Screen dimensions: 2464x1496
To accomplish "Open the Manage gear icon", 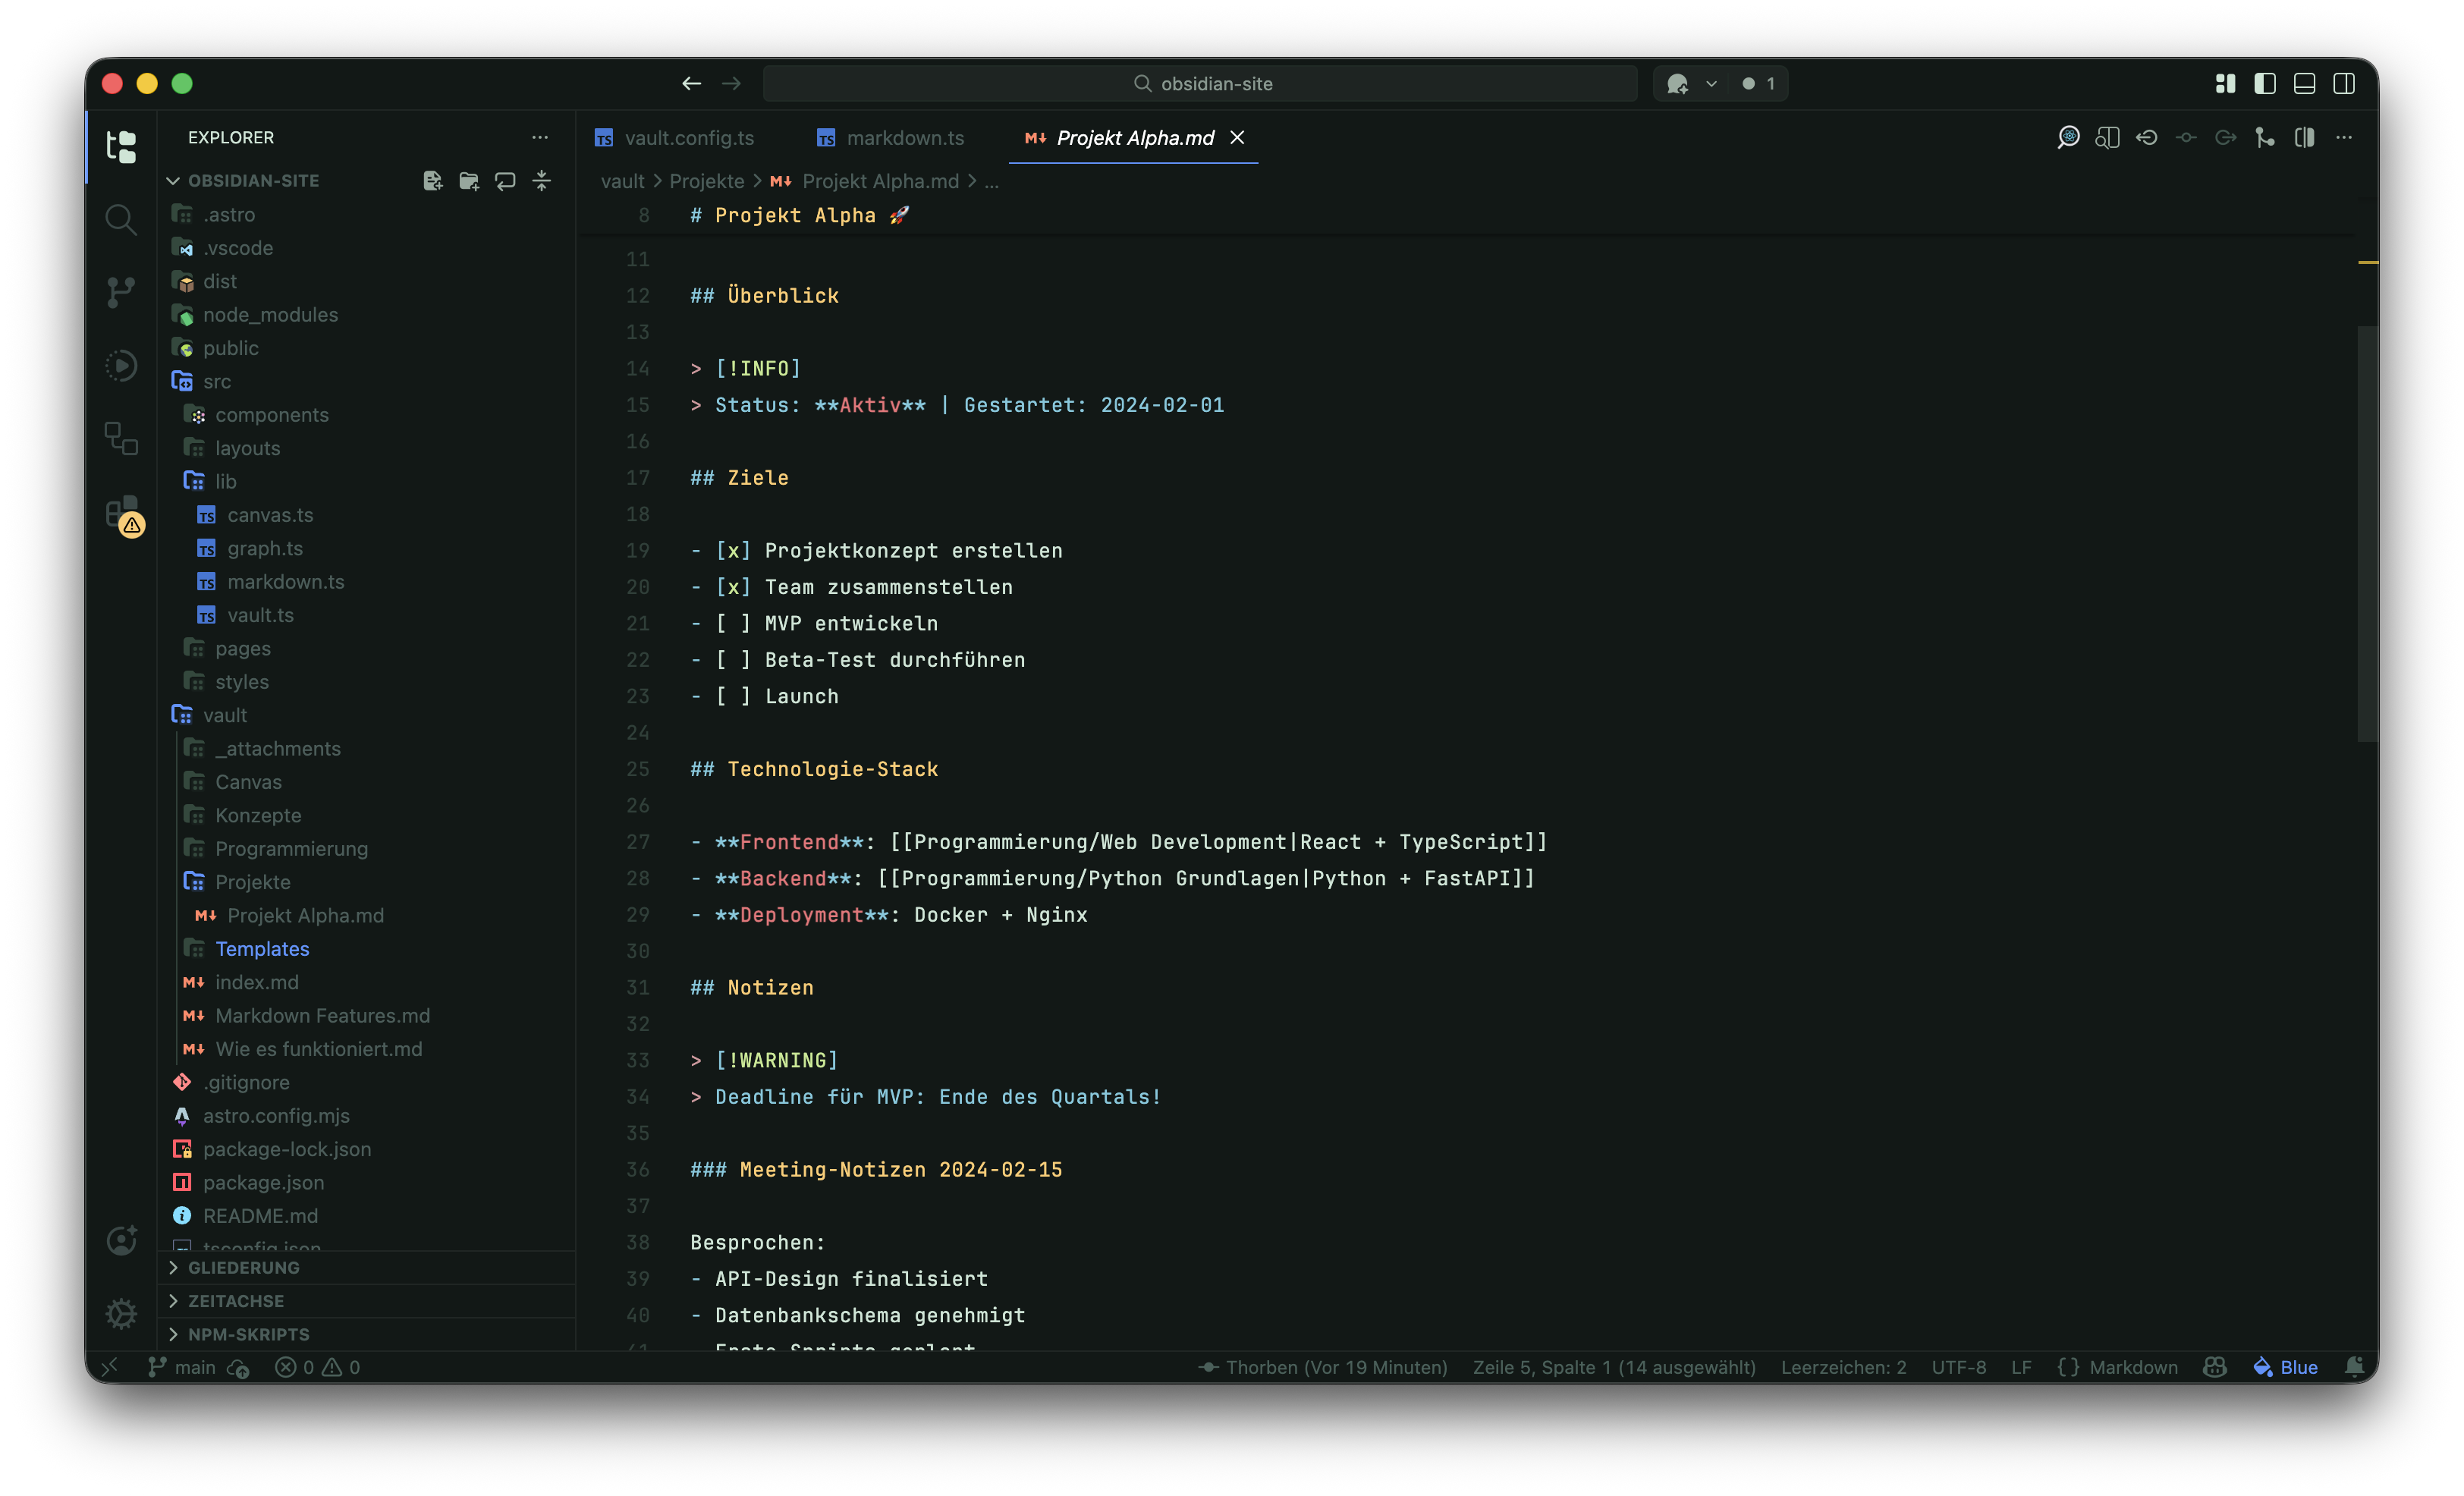I will [121, 1313].
